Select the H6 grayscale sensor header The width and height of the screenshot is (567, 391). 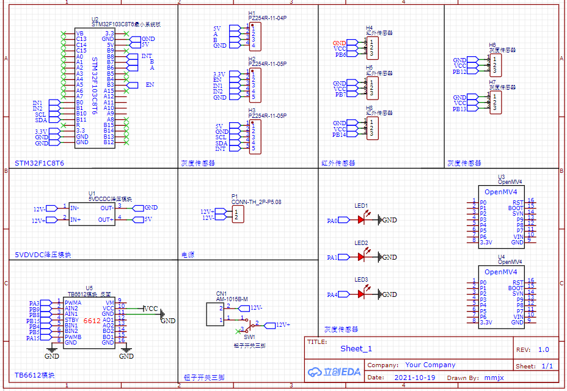(496, 65)
